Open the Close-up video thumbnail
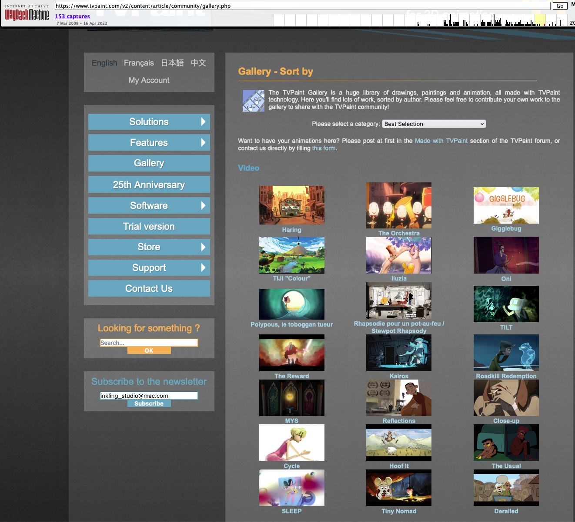 pos(506,398)
